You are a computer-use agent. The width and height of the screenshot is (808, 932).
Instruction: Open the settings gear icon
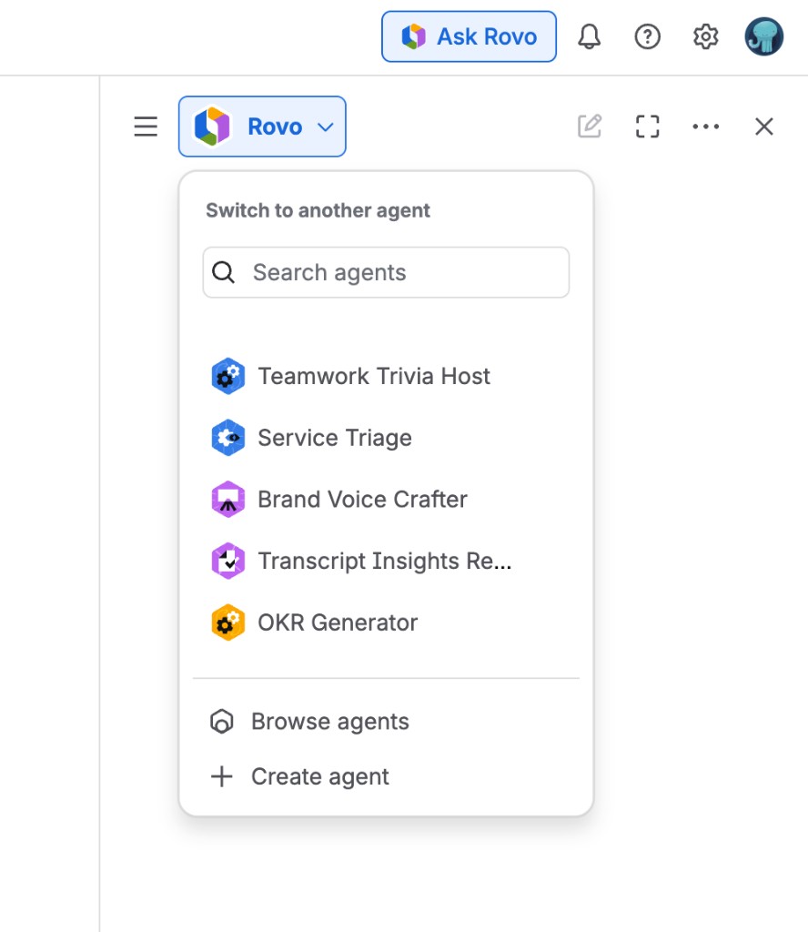pos(705,36)
